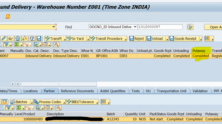The width and height of the screenshot is (222, 124).
Task: Click the glasses display-mode icon
Action: point(11,38)
